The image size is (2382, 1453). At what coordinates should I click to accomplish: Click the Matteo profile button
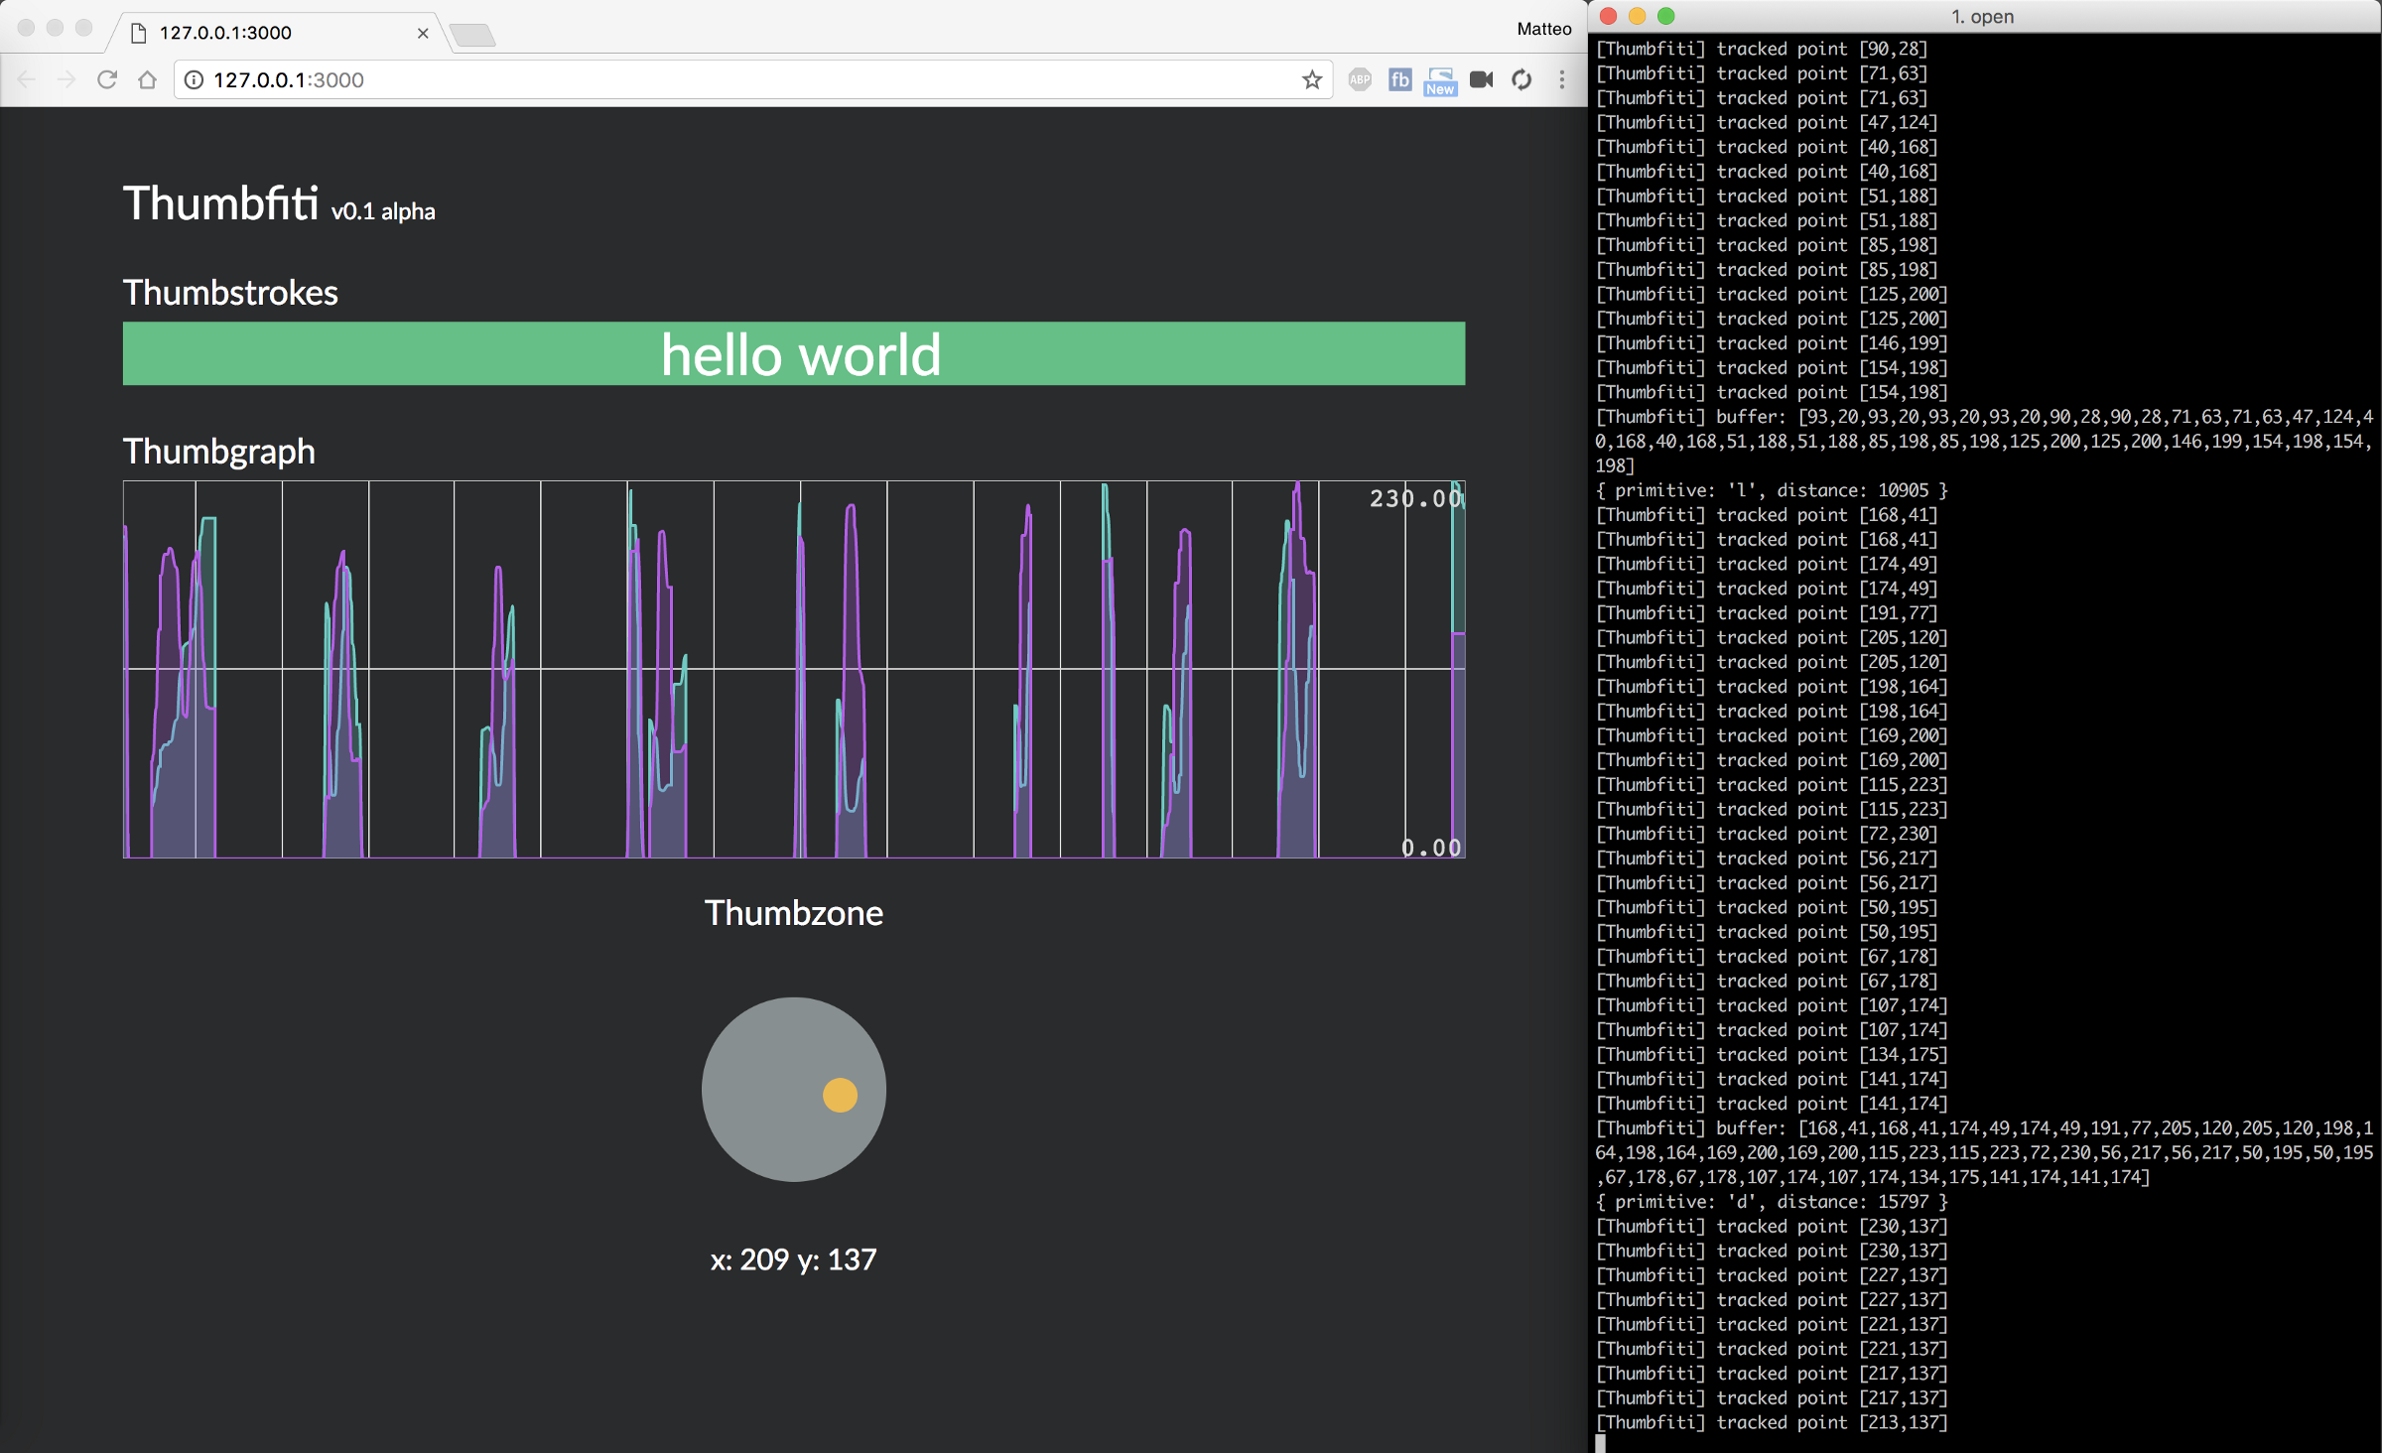(1543, 29)
